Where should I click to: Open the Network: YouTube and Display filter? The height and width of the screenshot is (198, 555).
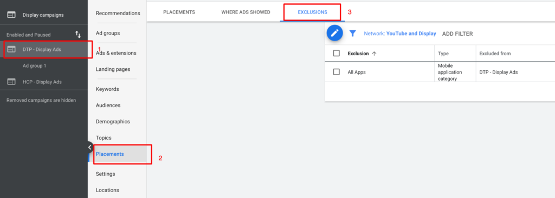click(400, 34)
